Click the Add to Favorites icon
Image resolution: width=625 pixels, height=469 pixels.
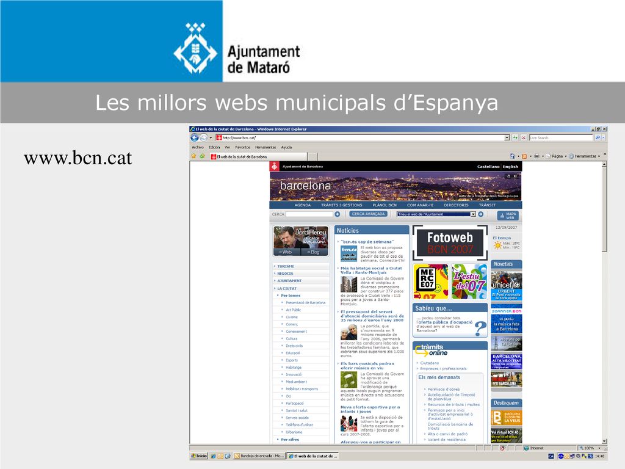(202, 156)
